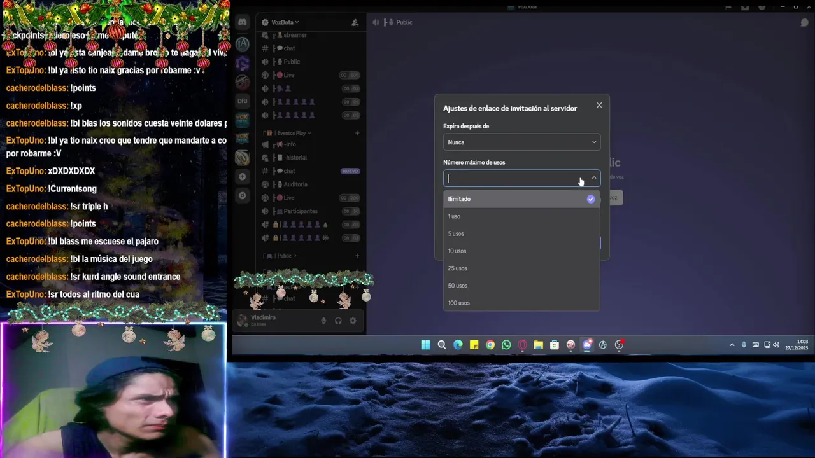This screenshot has width=815, height=458.
Task: Click chat line "!sr kurd angle sound entrance"
Action: tap(125, 277)
